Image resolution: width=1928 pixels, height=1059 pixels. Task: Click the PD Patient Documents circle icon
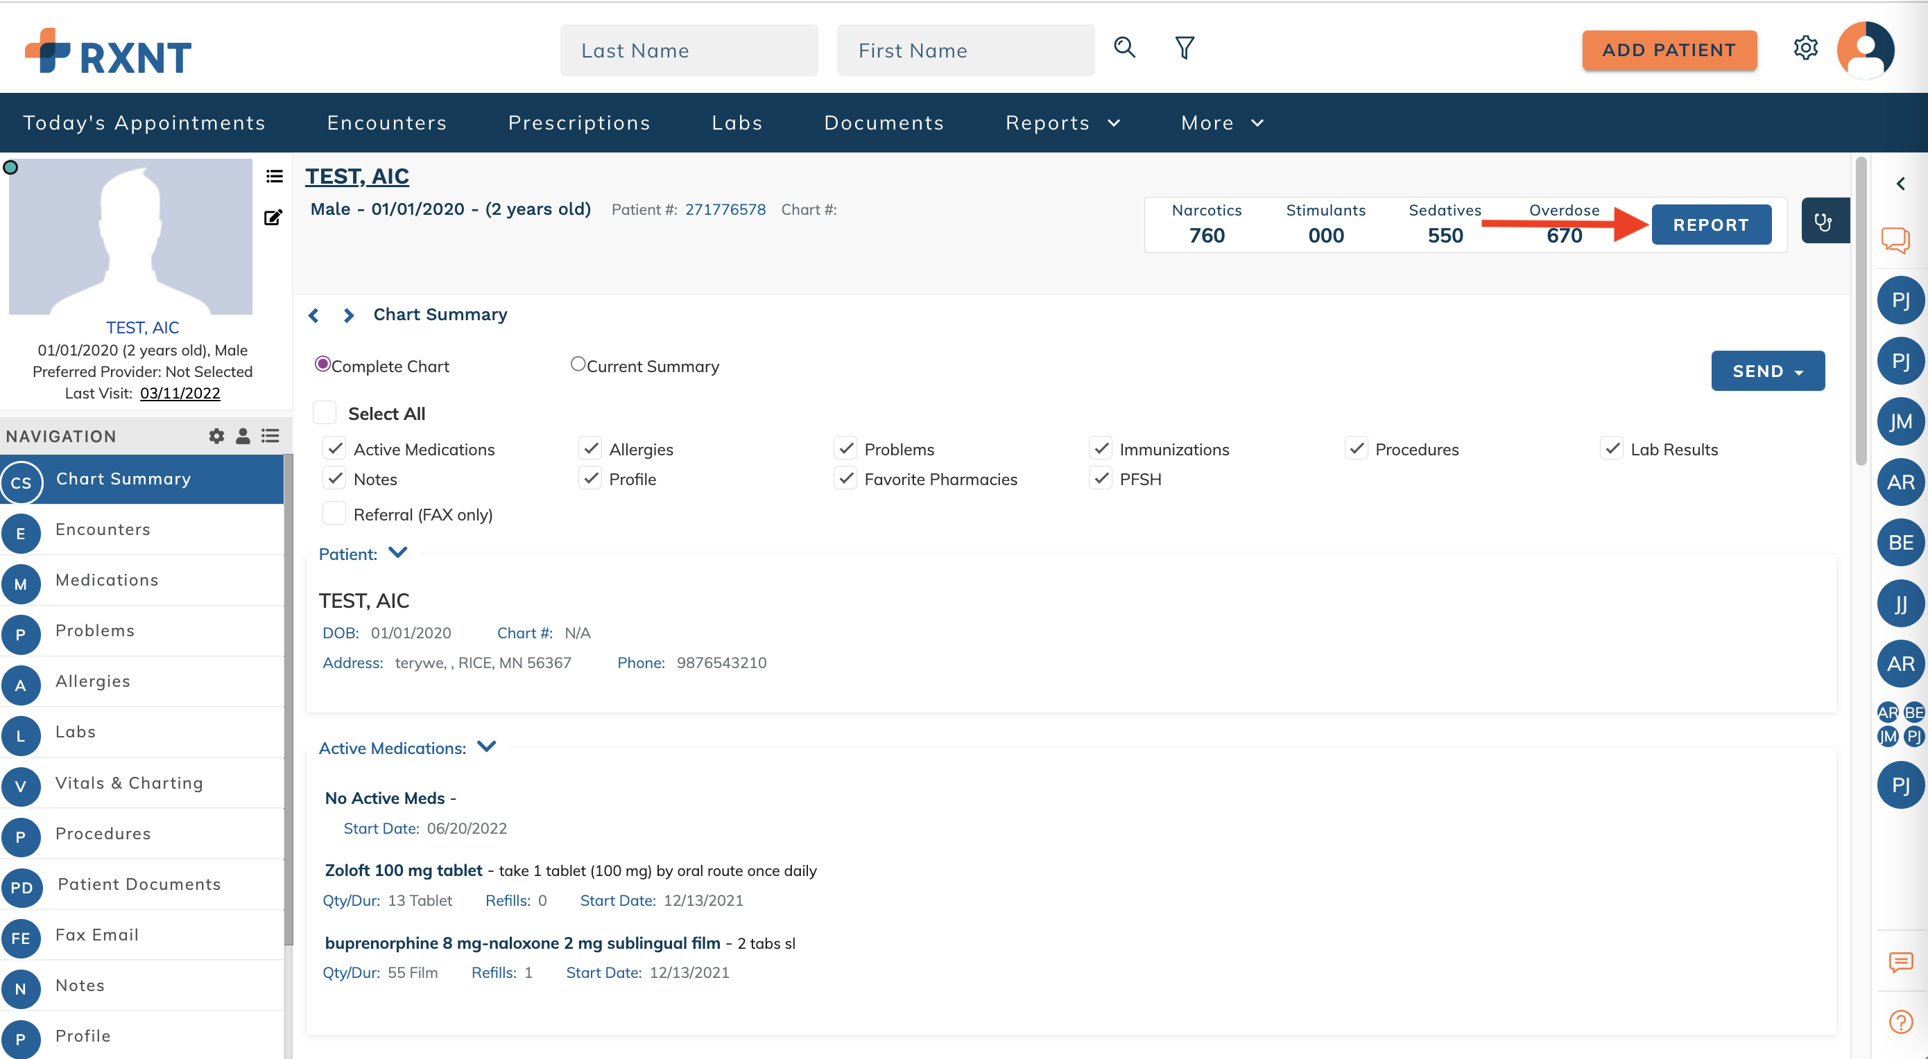[21, 888]
